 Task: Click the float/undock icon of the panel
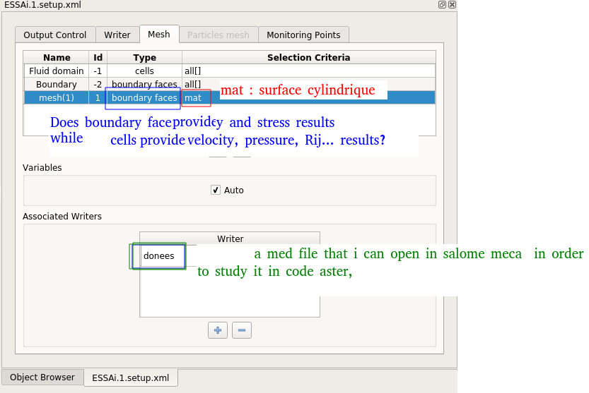coord(442,4)
